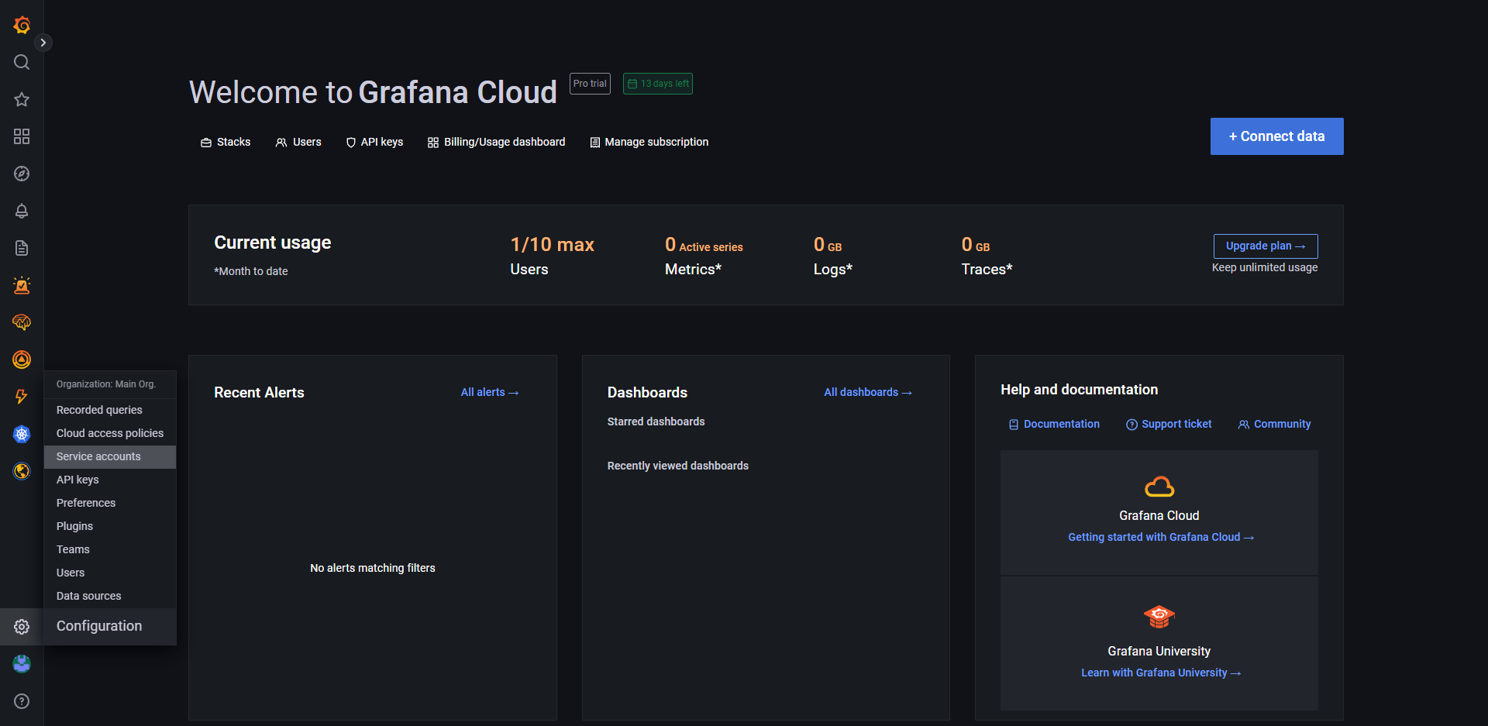Screen dimensions: 1488x726
Task: Click the No alerts matching filters text
Action: [x=373, y=568]
